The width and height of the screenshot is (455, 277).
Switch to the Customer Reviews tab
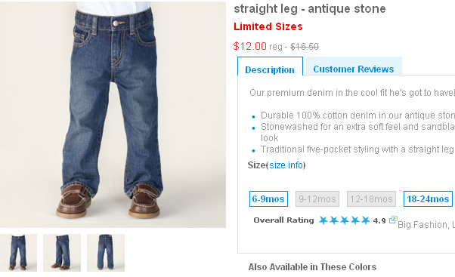tap(354, 69)
